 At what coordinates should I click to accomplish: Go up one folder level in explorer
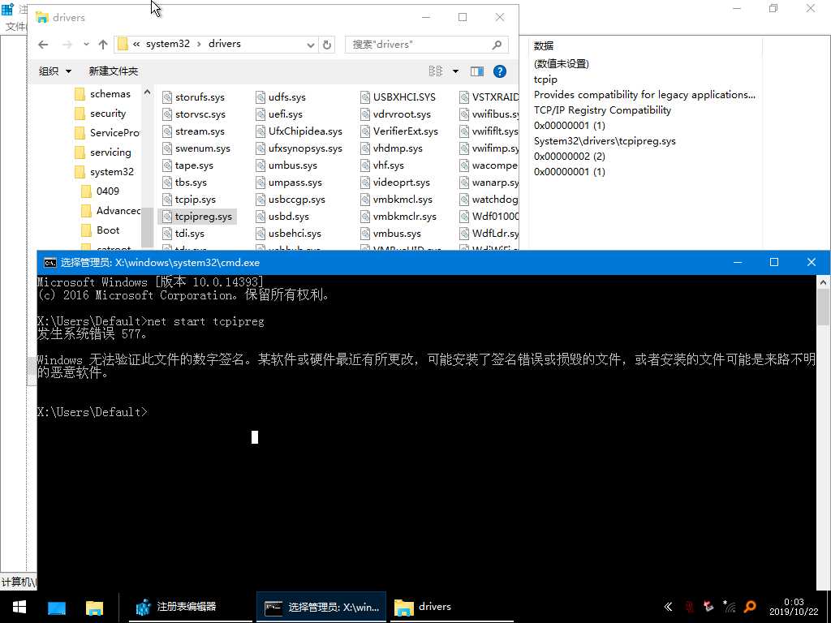103,45
